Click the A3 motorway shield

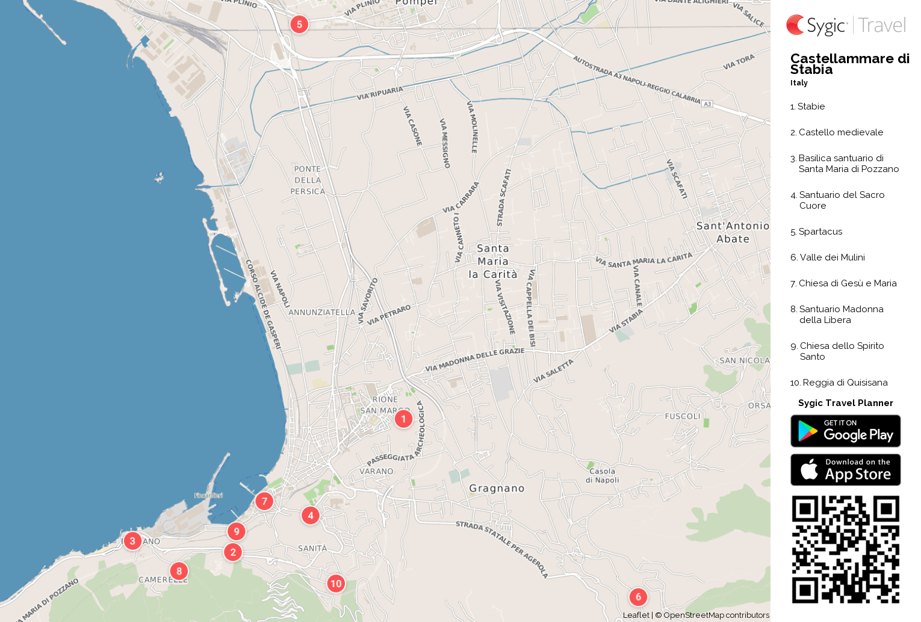coord(707,104)
